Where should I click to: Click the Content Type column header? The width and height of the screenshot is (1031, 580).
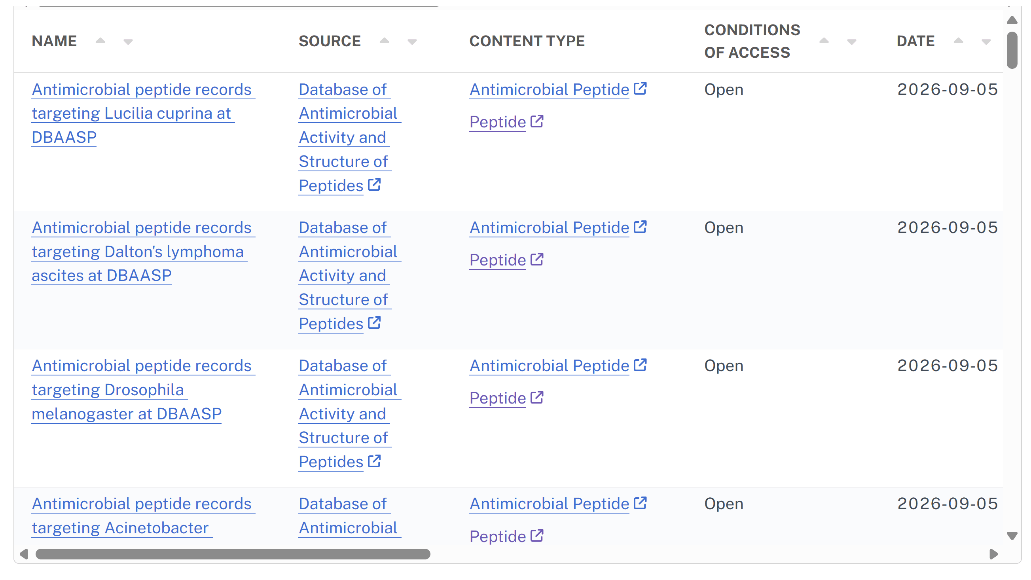click(x=527, y=41)
